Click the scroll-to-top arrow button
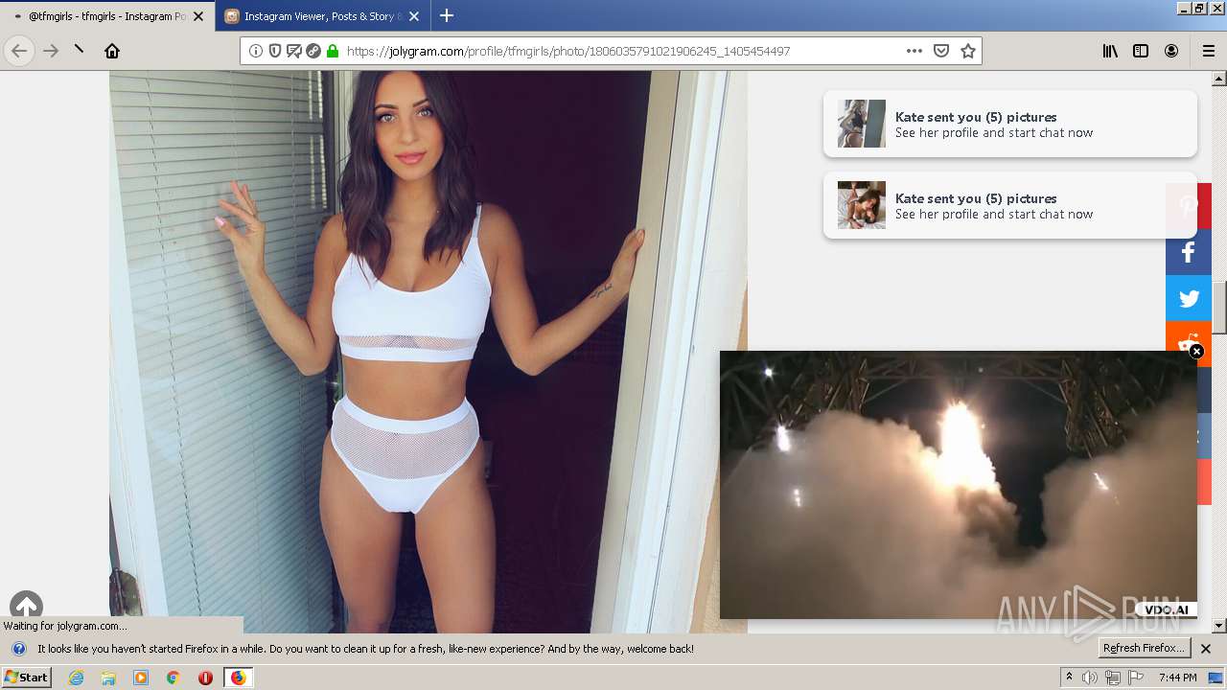Screen dimensions: 1227x690 26,607
